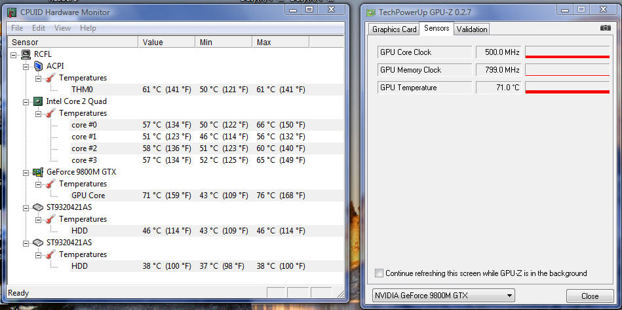Click the Sensor column header
The height and width of the screenshot is (310, 622).
73,42
